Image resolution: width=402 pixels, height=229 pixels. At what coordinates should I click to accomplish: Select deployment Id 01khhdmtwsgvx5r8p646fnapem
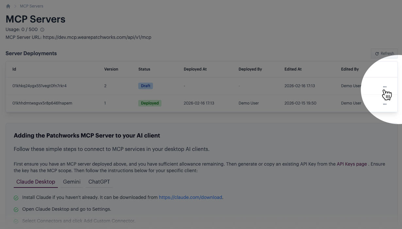[x=42, y=103]
